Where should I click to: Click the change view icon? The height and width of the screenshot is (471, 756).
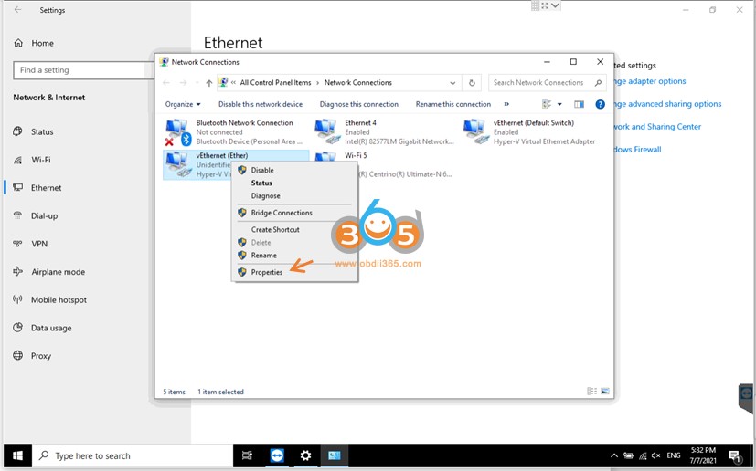[x=547, y=104]
